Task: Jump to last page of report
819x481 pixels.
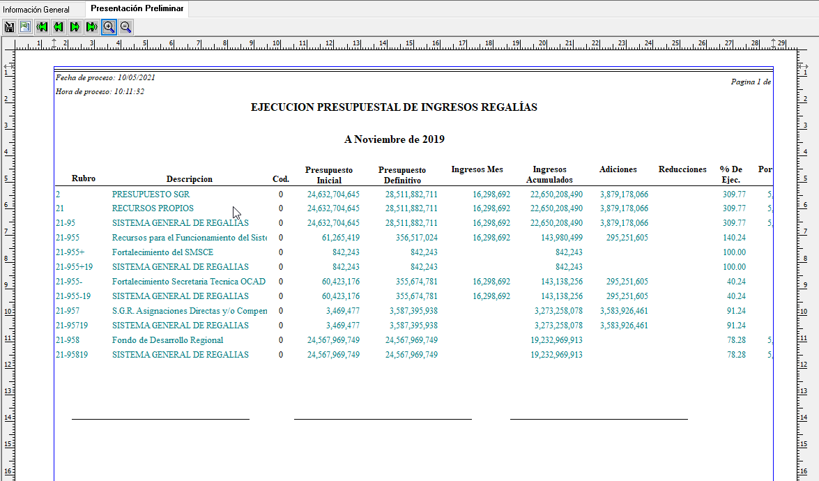Action: click(91, 27)
